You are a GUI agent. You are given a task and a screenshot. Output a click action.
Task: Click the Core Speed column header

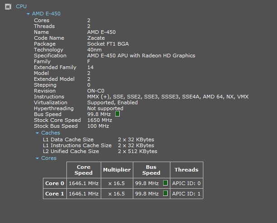tap(84, 170)
